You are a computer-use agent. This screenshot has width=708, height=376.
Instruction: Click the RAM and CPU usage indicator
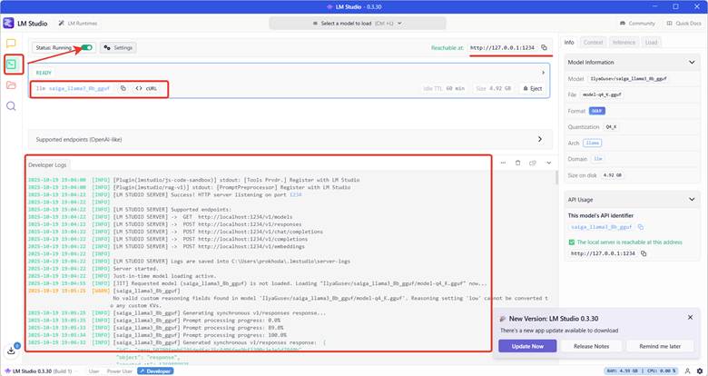tap(642, 371)
